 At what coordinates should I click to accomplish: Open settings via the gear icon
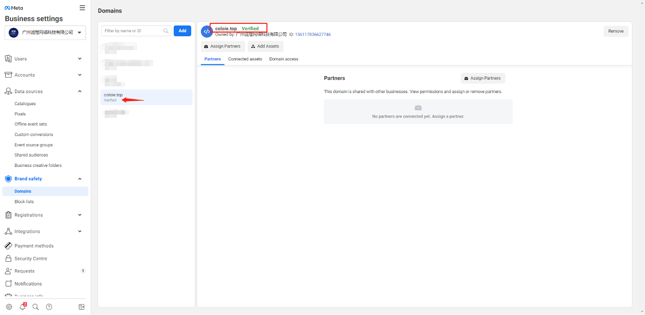coord(9,307)
